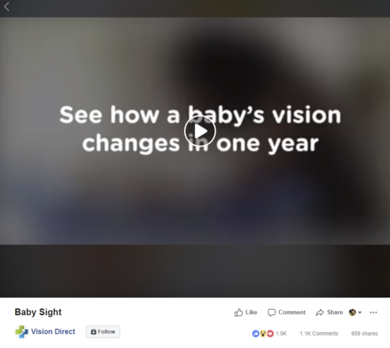Click the small profile avatar beside Share
Screen dimensions: 390x348
[353, 312]
